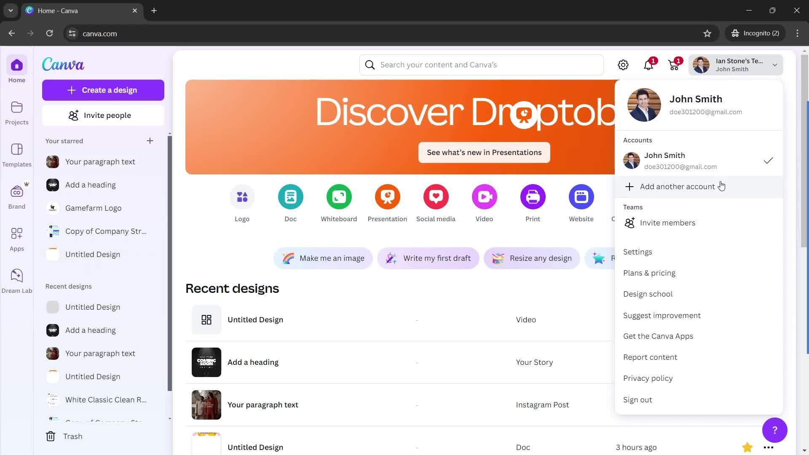The width and height of the screenshot is (809, 455).
Task: Open the Brand kit icon
Action: [x=17, y=192]
